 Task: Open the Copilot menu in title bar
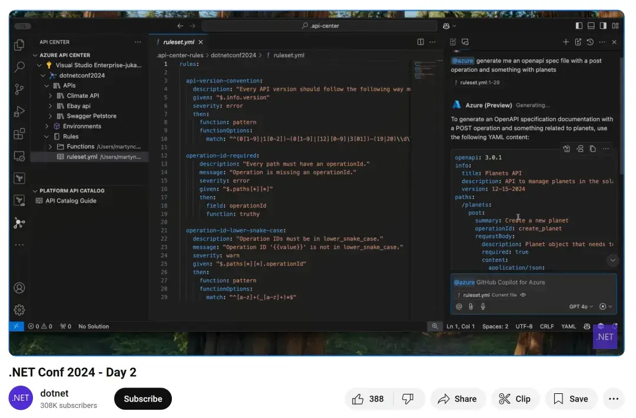tap(449, 25)
